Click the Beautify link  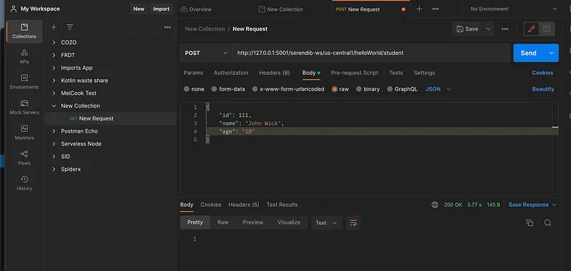543,89
